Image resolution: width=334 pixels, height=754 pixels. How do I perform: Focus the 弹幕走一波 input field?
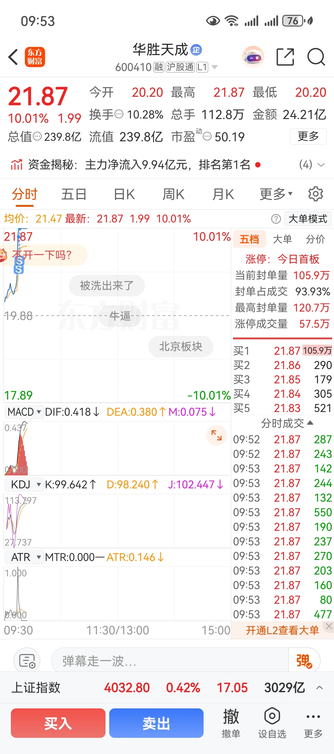click(170, 661)
